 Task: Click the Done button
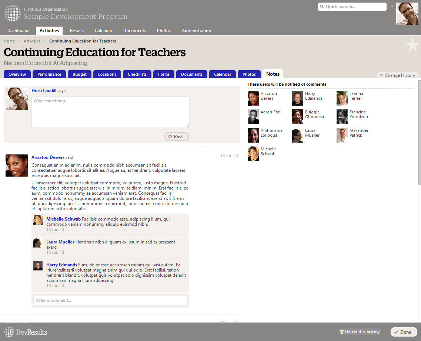click(x=404, y=332)
